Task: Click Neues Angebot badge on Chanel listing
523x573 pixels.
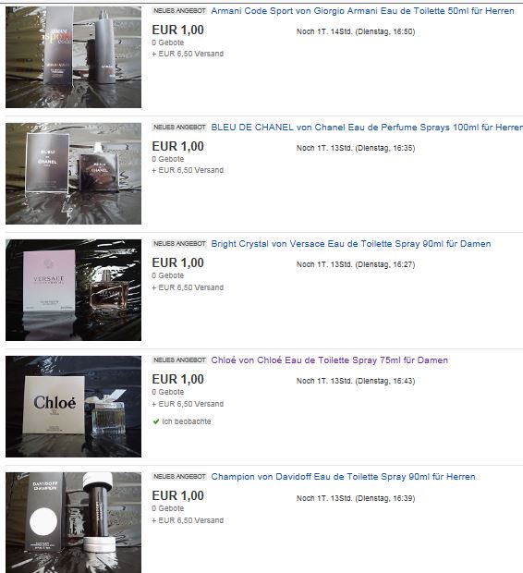Action: pyautogui.click(x=179, y=128)
